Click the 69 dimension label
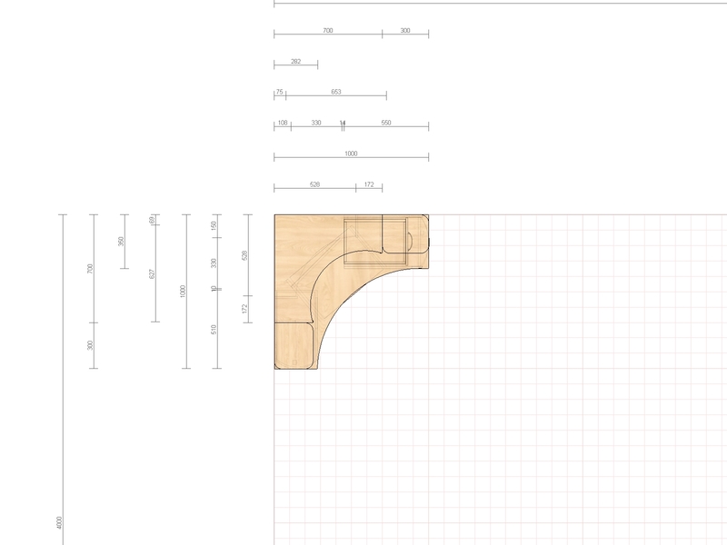The height and width of the screenshot is (545, 727). pyautogui.click(x=152, y=220)
